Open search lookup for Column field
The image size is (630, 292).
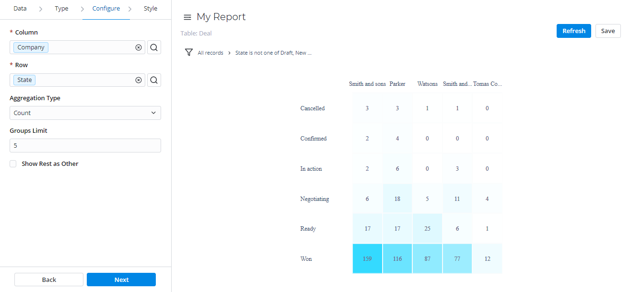click(154, 47)
